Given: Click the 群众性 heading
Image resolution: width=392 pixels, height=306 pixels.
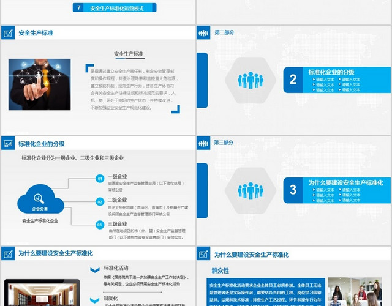Looking at the screenshot, I should [221, 271].
